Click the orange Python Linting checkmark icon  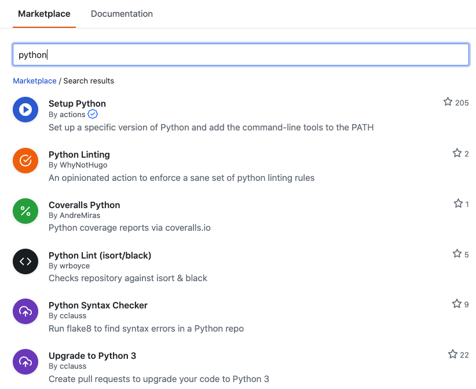25,161
